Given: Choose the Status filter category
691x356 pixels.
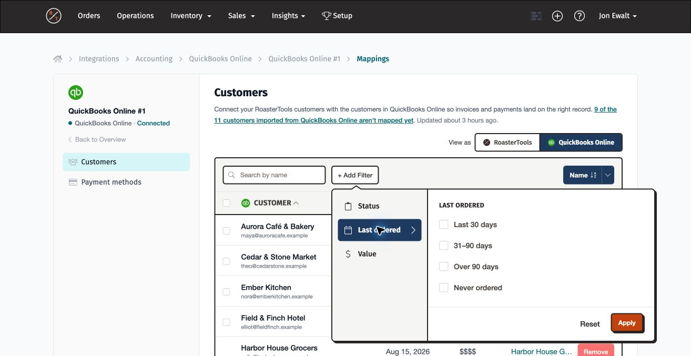Looking at the screenshot, I should coord(380,206).
